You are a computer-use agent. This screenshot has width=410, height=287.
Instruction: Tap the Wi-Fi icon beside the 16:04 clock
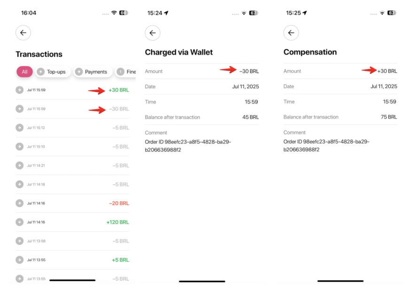pyautogui.click(x=114, y=13)
